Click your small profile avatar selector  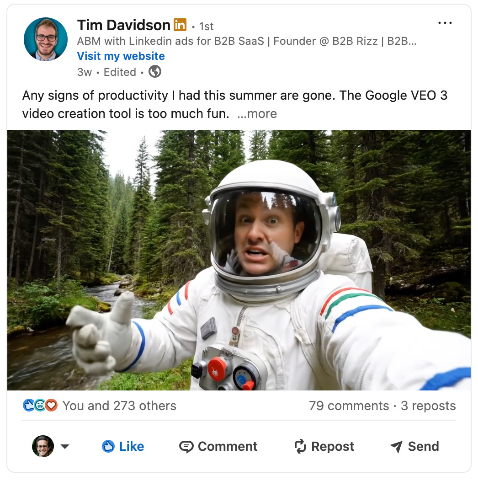pos(43,446)
